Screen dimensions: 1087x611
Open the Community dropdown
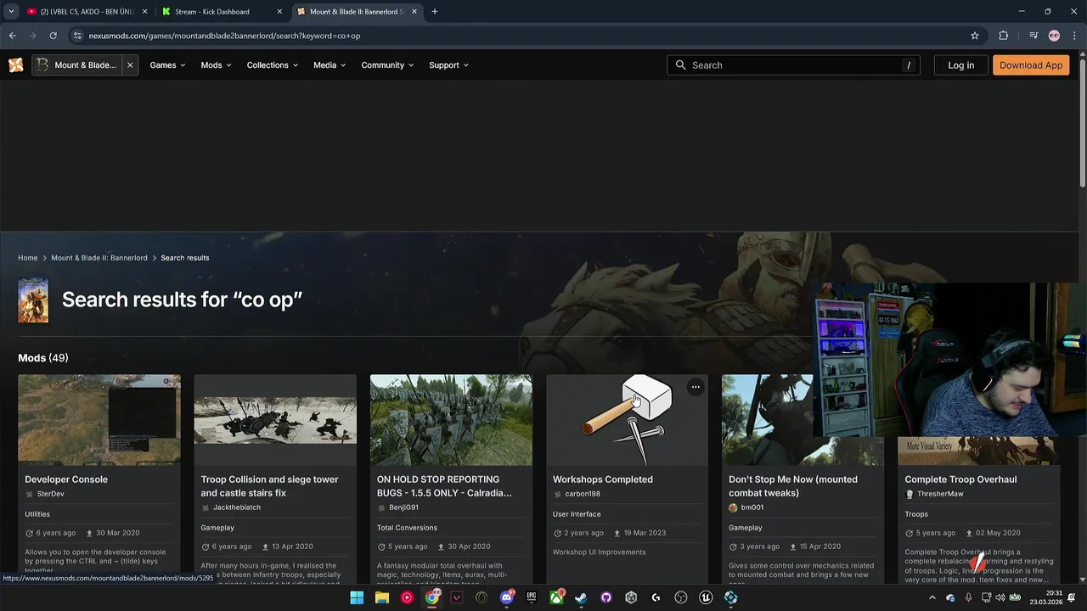(387, 65)
